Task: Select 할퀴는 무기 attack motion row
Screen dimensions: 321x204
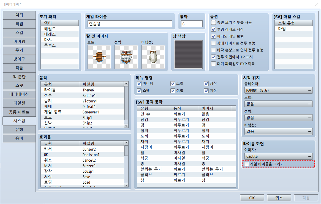Action: [x=186, y=169]
